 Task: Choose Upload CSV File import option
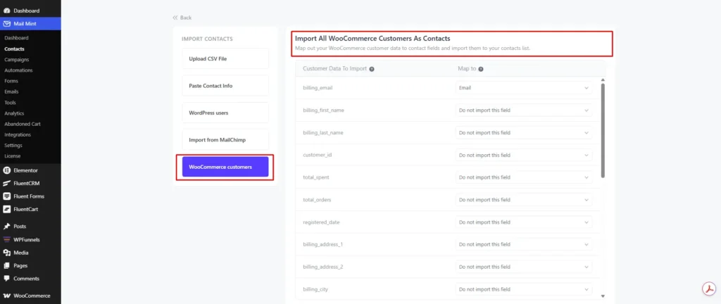click(x=225, y=59)
